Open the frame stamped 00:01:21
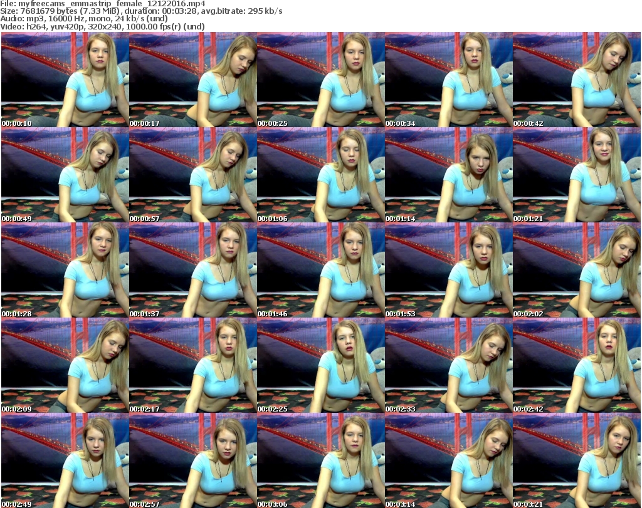 pos(577,175)
